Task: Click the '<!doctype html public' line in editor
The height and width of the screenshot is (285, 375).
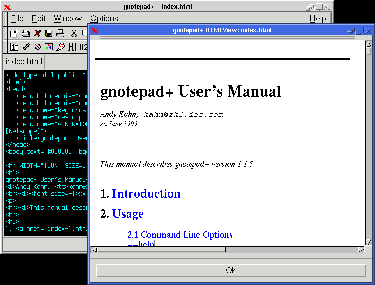Action: [x=46, y=75]
